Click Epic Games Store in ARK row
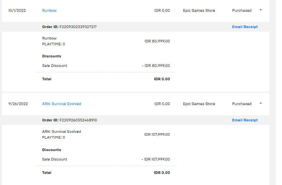Image resolution: width=282 pixels, height=185 pixels. coord(199,104)
